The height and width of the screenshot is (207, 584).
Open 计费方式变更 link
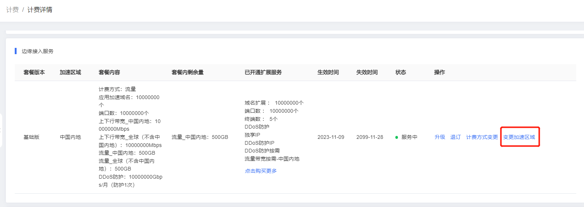click(482, 137)
